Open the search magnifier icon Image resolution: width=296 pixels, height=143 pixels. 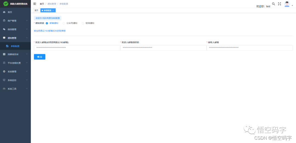273,4
